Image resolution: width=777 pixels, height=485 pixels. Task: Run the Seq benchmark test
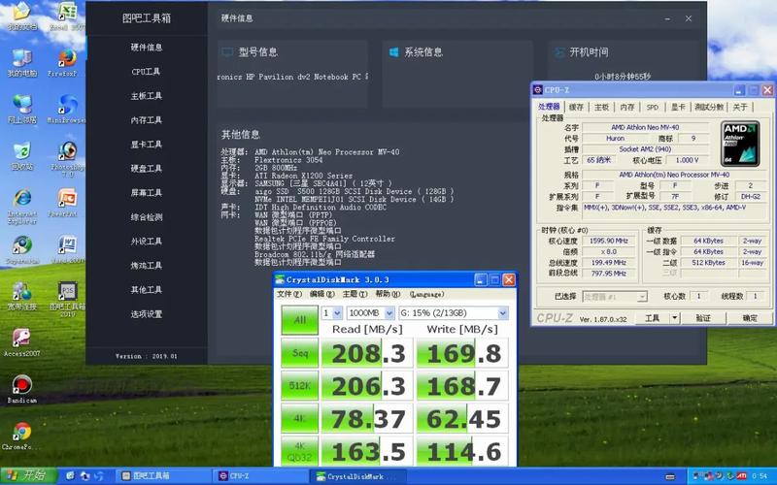299,353
